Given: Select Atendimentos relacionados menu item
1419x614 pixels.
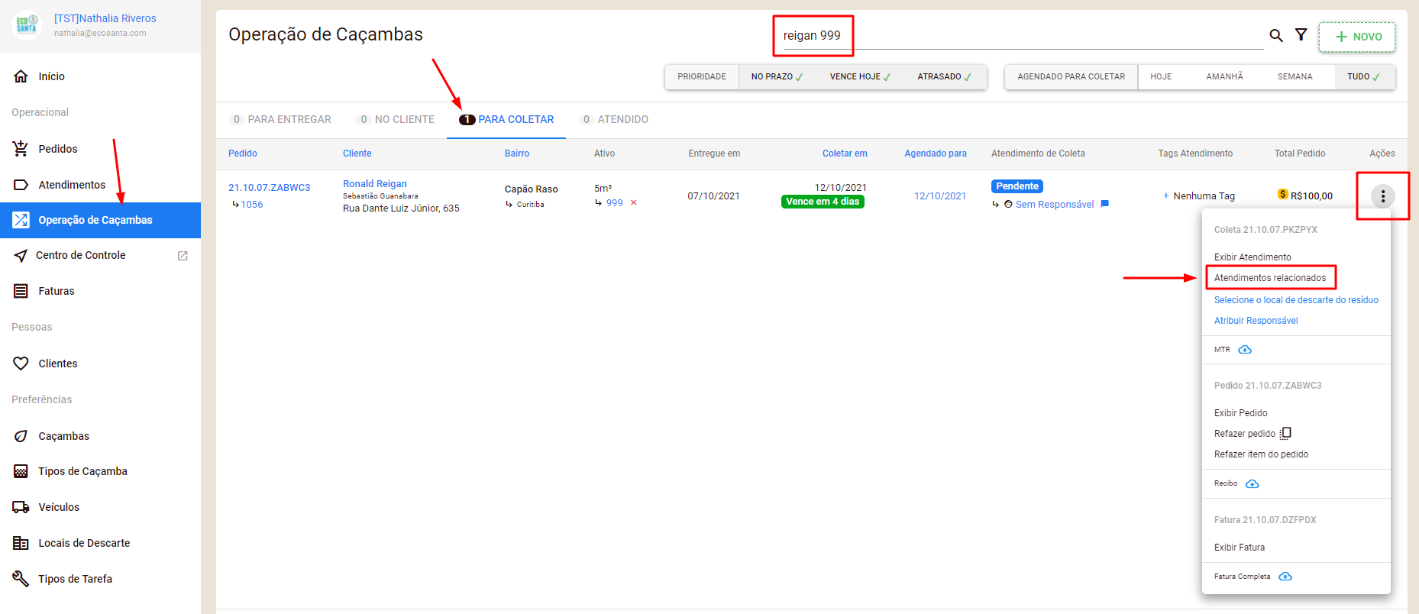Looking at the screenshot, I should point(1269,278).
